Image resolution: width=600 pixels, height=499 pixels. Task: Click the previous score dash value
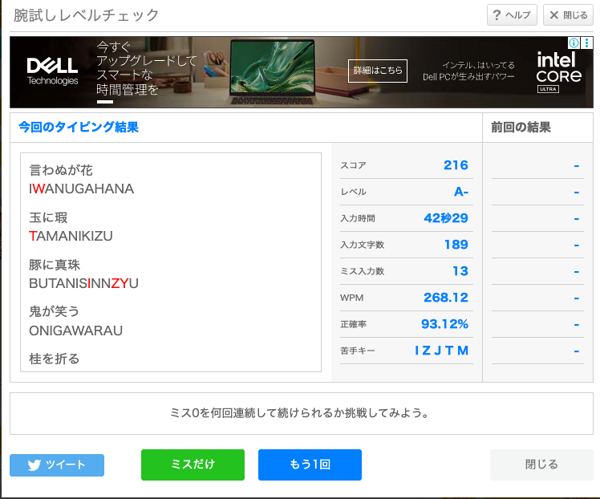pos(576,166)
